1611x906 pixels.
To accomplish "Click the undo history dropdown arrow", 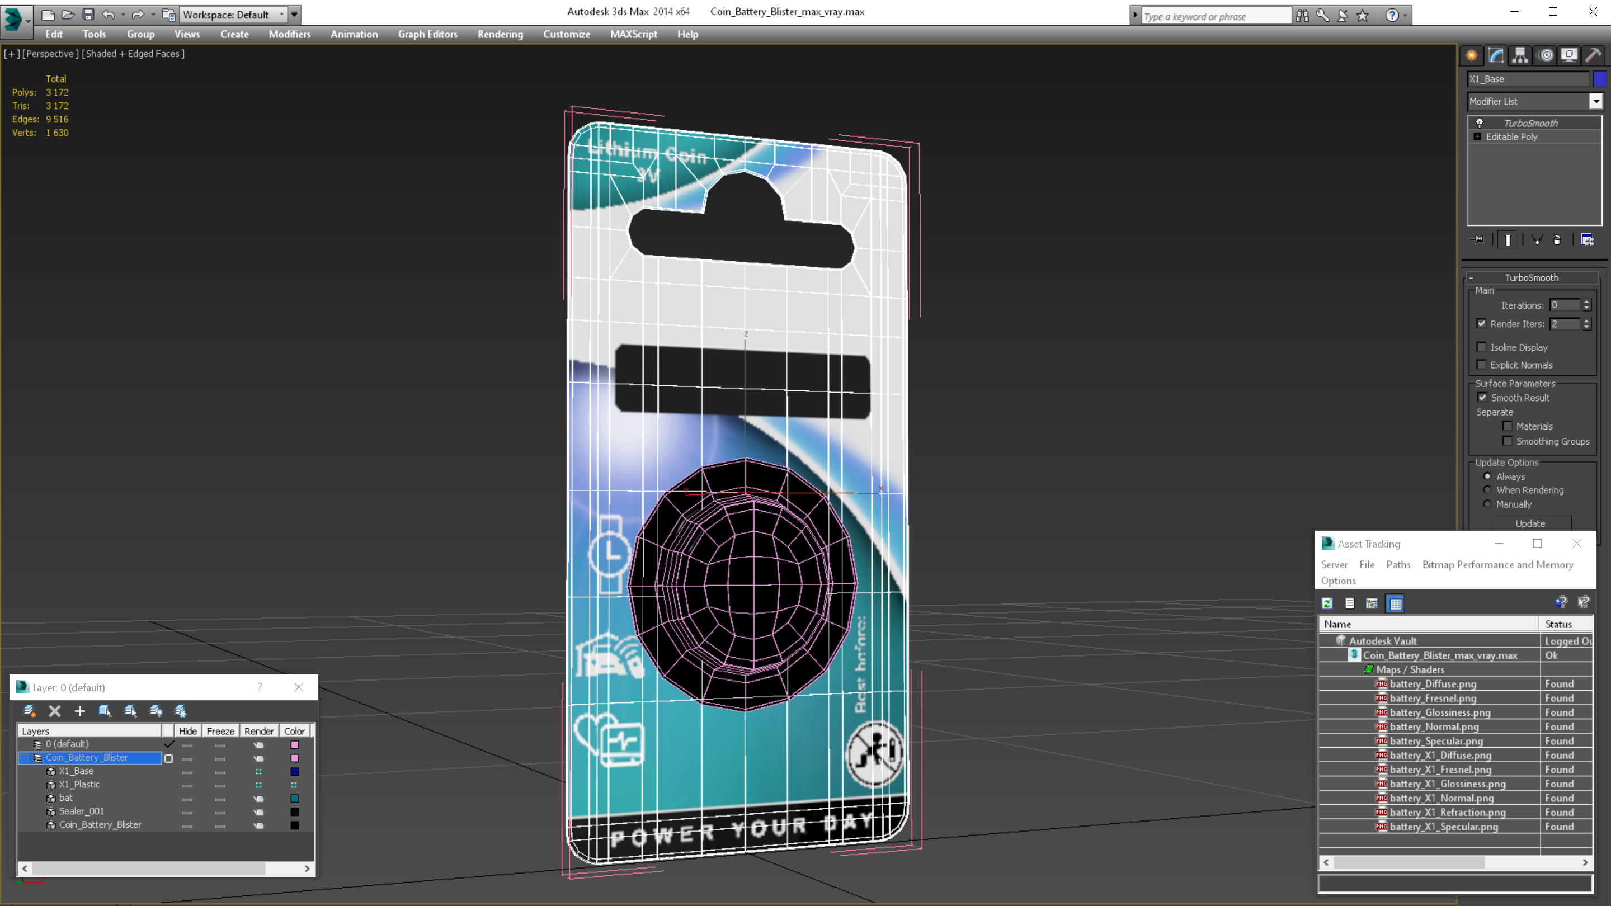I will (x=123, y=15).
